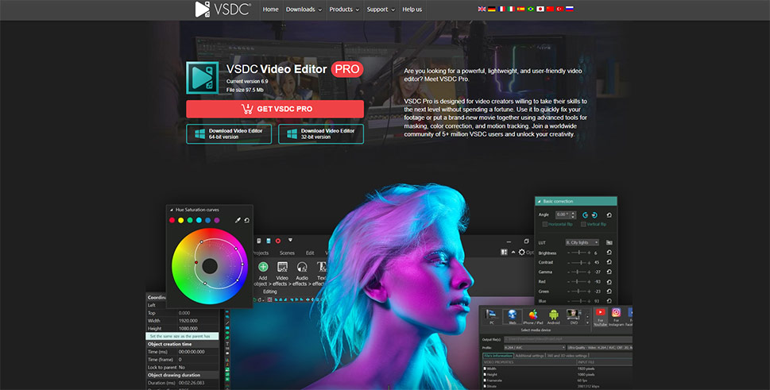This screenshot has width=770, height=390.
Task: Switch site to German flag
Action: click(492, 9)
